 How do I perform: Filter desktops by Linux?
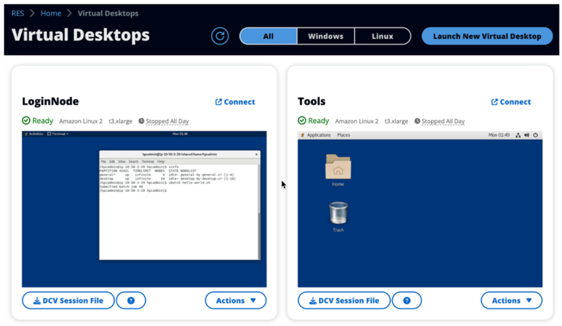(382, 36)
